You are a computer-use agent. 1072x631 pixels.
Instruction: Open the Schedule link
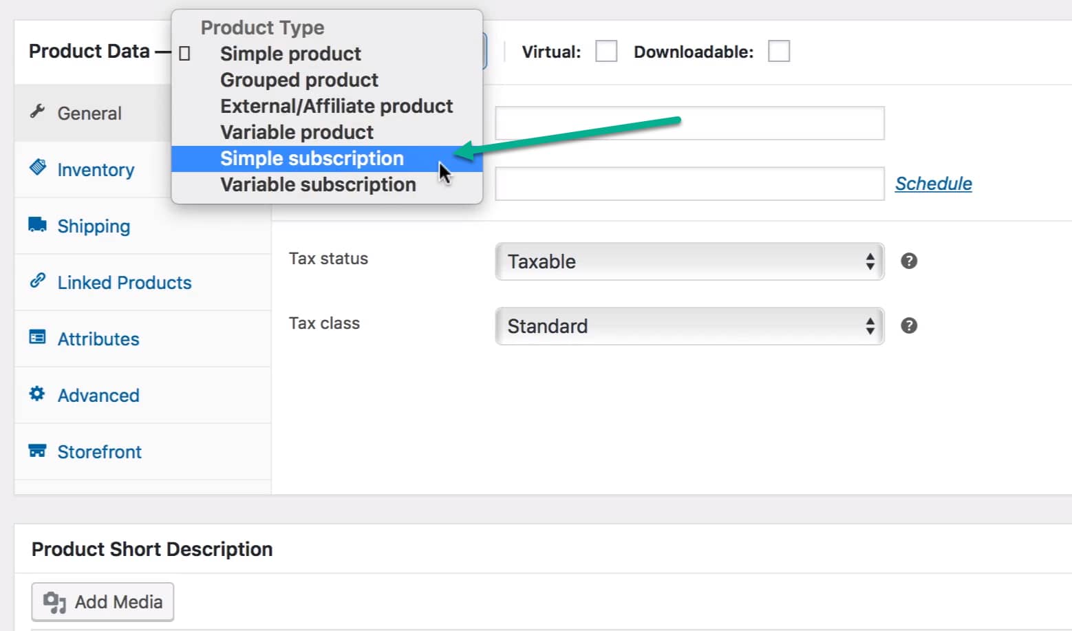(933, 184)
